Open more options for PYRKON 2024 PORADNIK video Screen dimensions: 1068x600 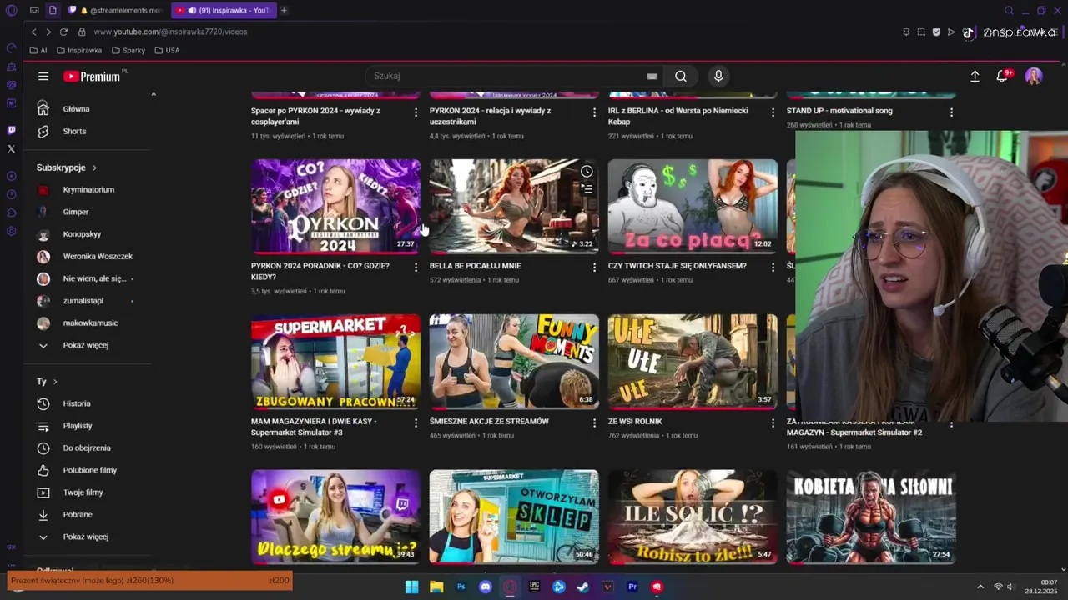pyautogui.click(x=416, y=267)
